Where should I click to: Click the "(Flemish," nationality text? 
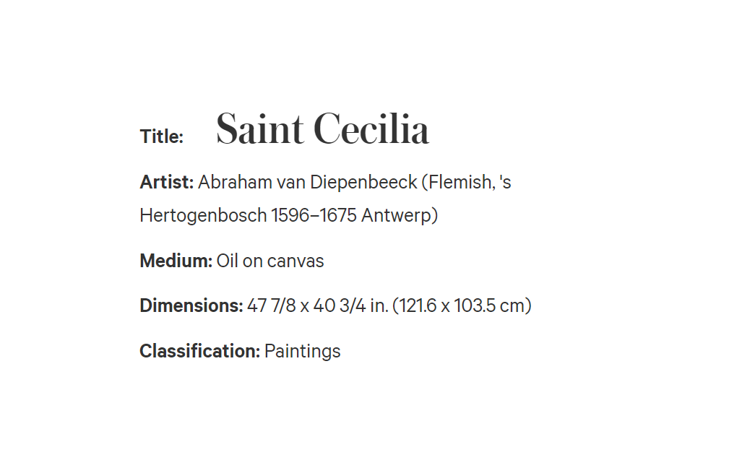tap(458, 182)
